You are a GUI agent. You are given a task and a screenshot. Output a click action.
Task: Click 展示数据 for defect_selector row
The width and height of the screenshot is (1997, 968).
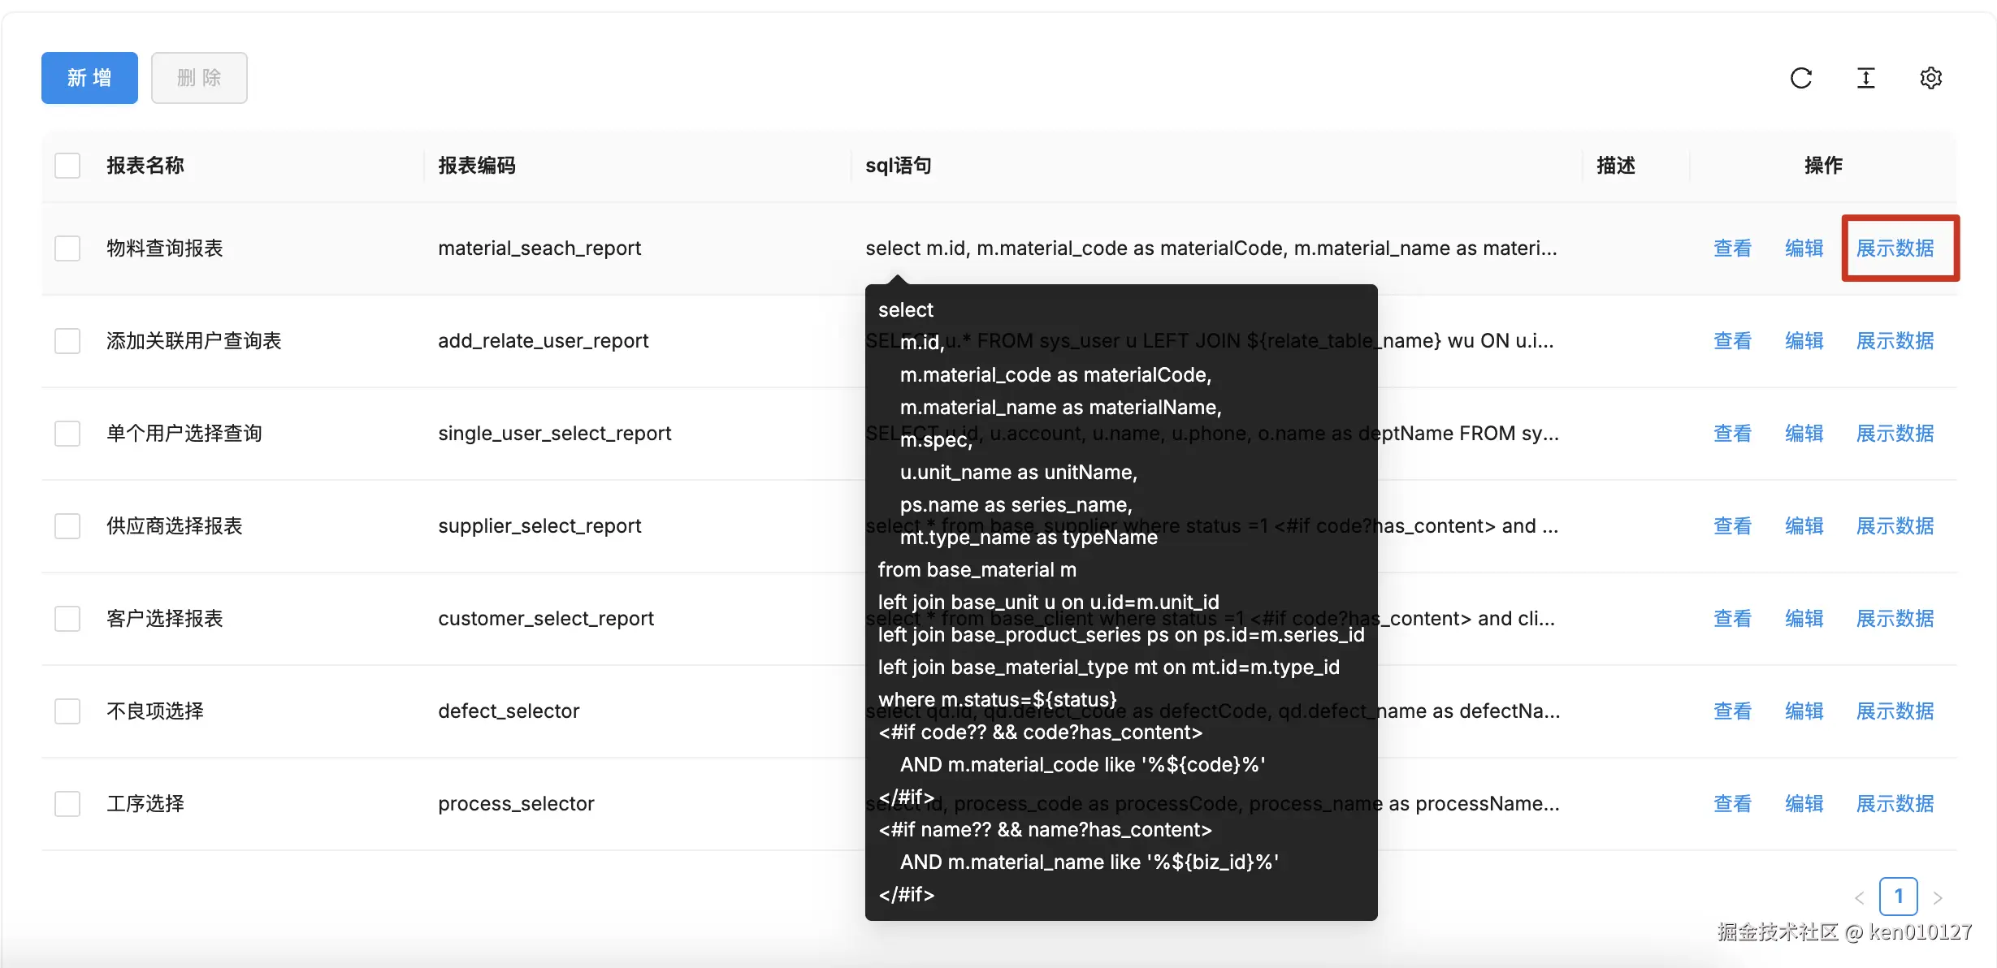pyautogui.click(x=1895, y=711)
